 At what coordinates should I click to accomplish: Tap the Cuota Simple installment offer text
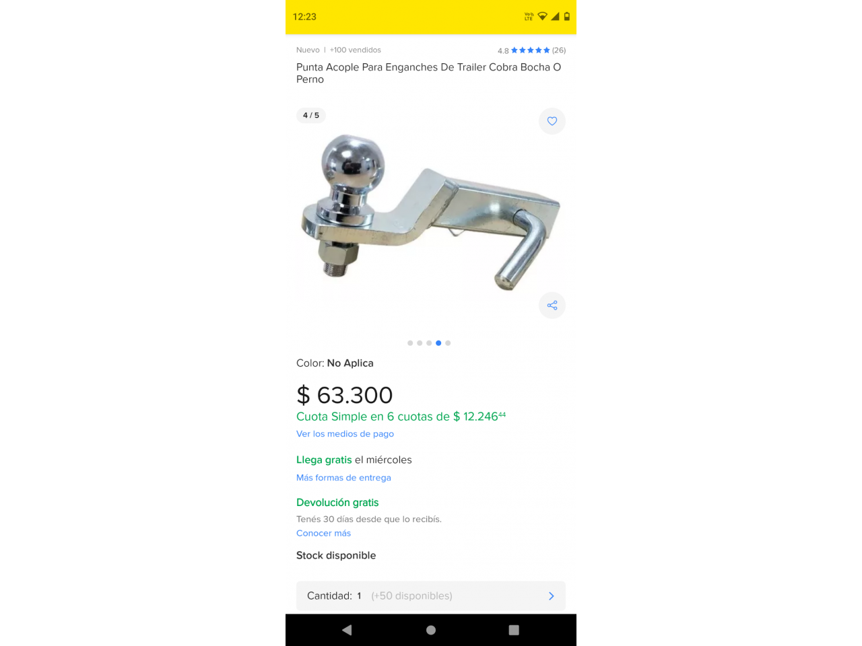coord(401,417)
